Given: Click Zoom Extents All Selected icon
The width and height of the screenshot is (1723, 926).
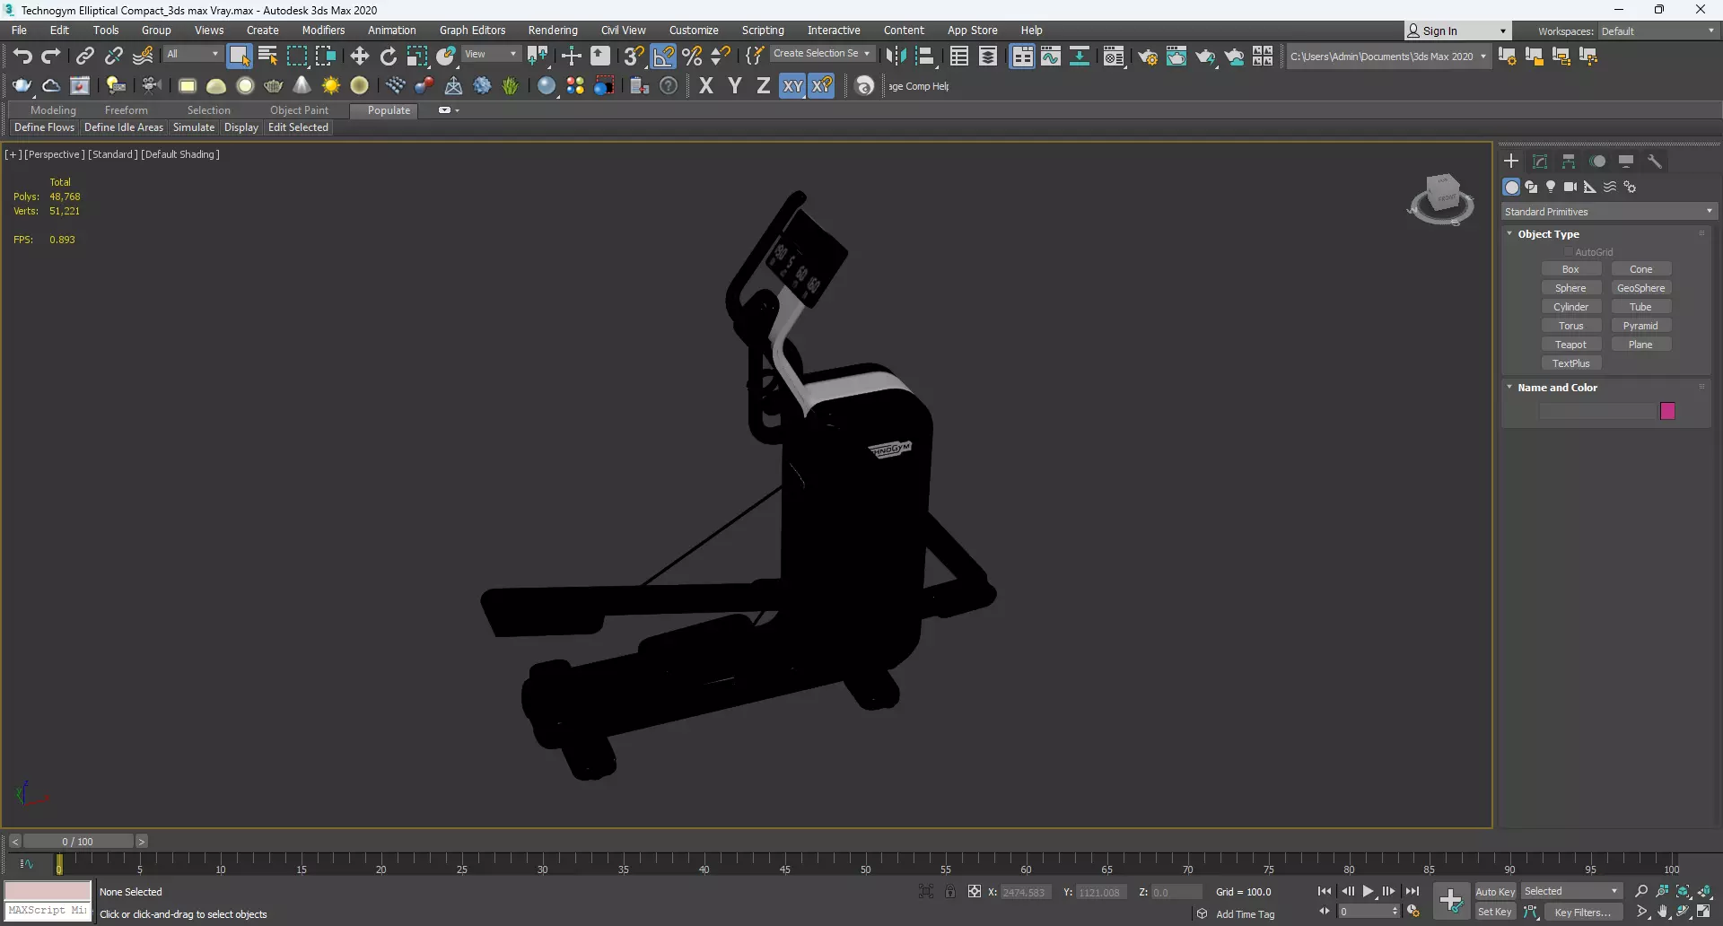Looking at the screenshot, I should tap(1704, 891).
